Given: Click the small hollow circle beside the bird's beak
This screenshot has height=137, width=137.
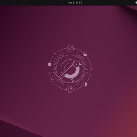Looking at the screenshot, I should click(91, 69).
